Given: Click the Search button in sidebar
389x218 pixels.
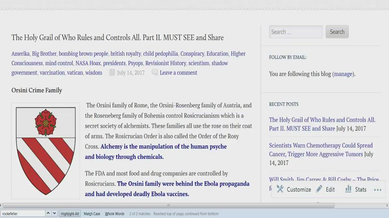Looking at the screenshot, I should tap(337, 32).
